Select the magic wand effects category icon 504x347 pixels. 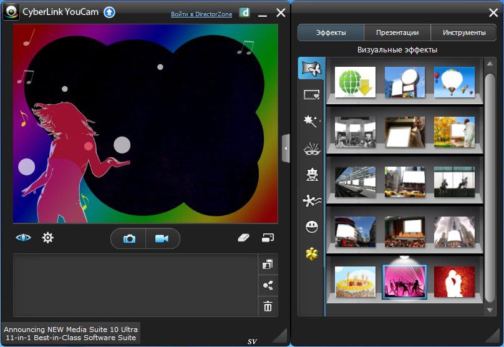click(x=311, y=121)
